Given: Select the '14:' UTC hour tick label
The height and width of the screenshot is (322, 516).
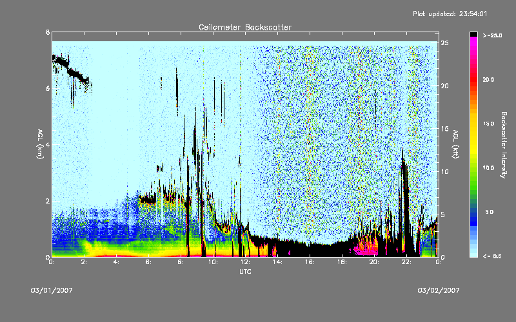Looking at the screenshot, I should tap(277, 262).
